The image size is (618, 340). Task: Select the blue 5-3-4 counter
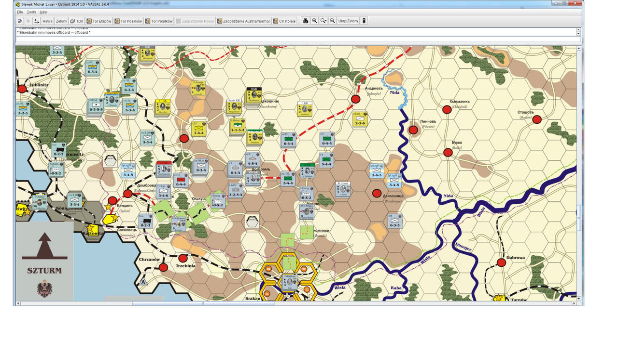[130, 106]
